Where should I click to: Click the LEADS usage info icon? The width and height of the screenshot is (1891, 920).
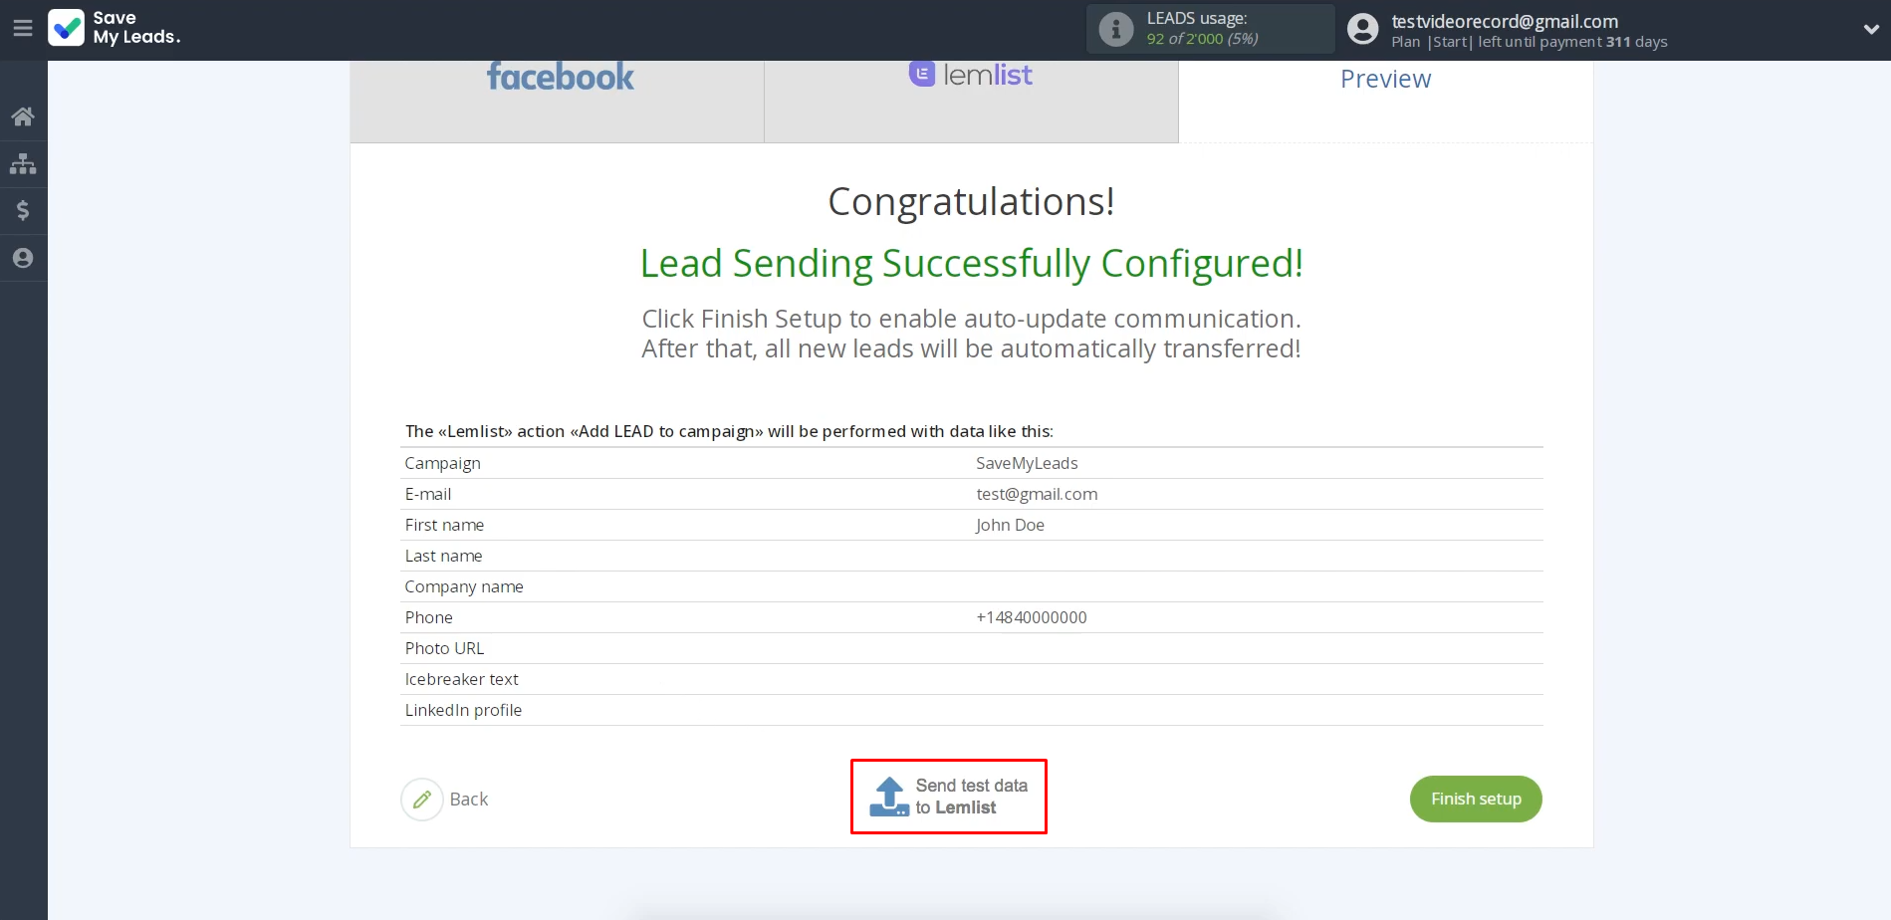click(1116, 29)
